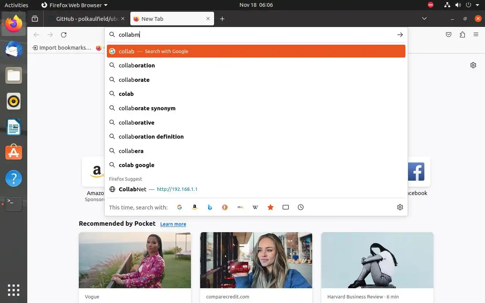Search with Amazon one-off icon

195,207
